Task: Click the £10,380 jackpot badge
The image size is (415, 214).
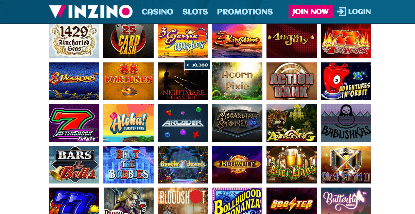Action: [197, 65]
